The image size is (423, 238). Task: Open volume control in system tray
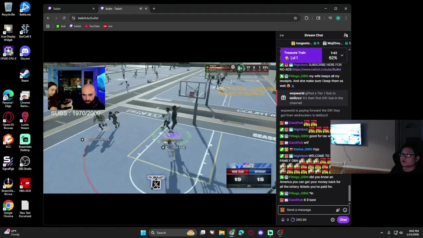coord(401,233)
